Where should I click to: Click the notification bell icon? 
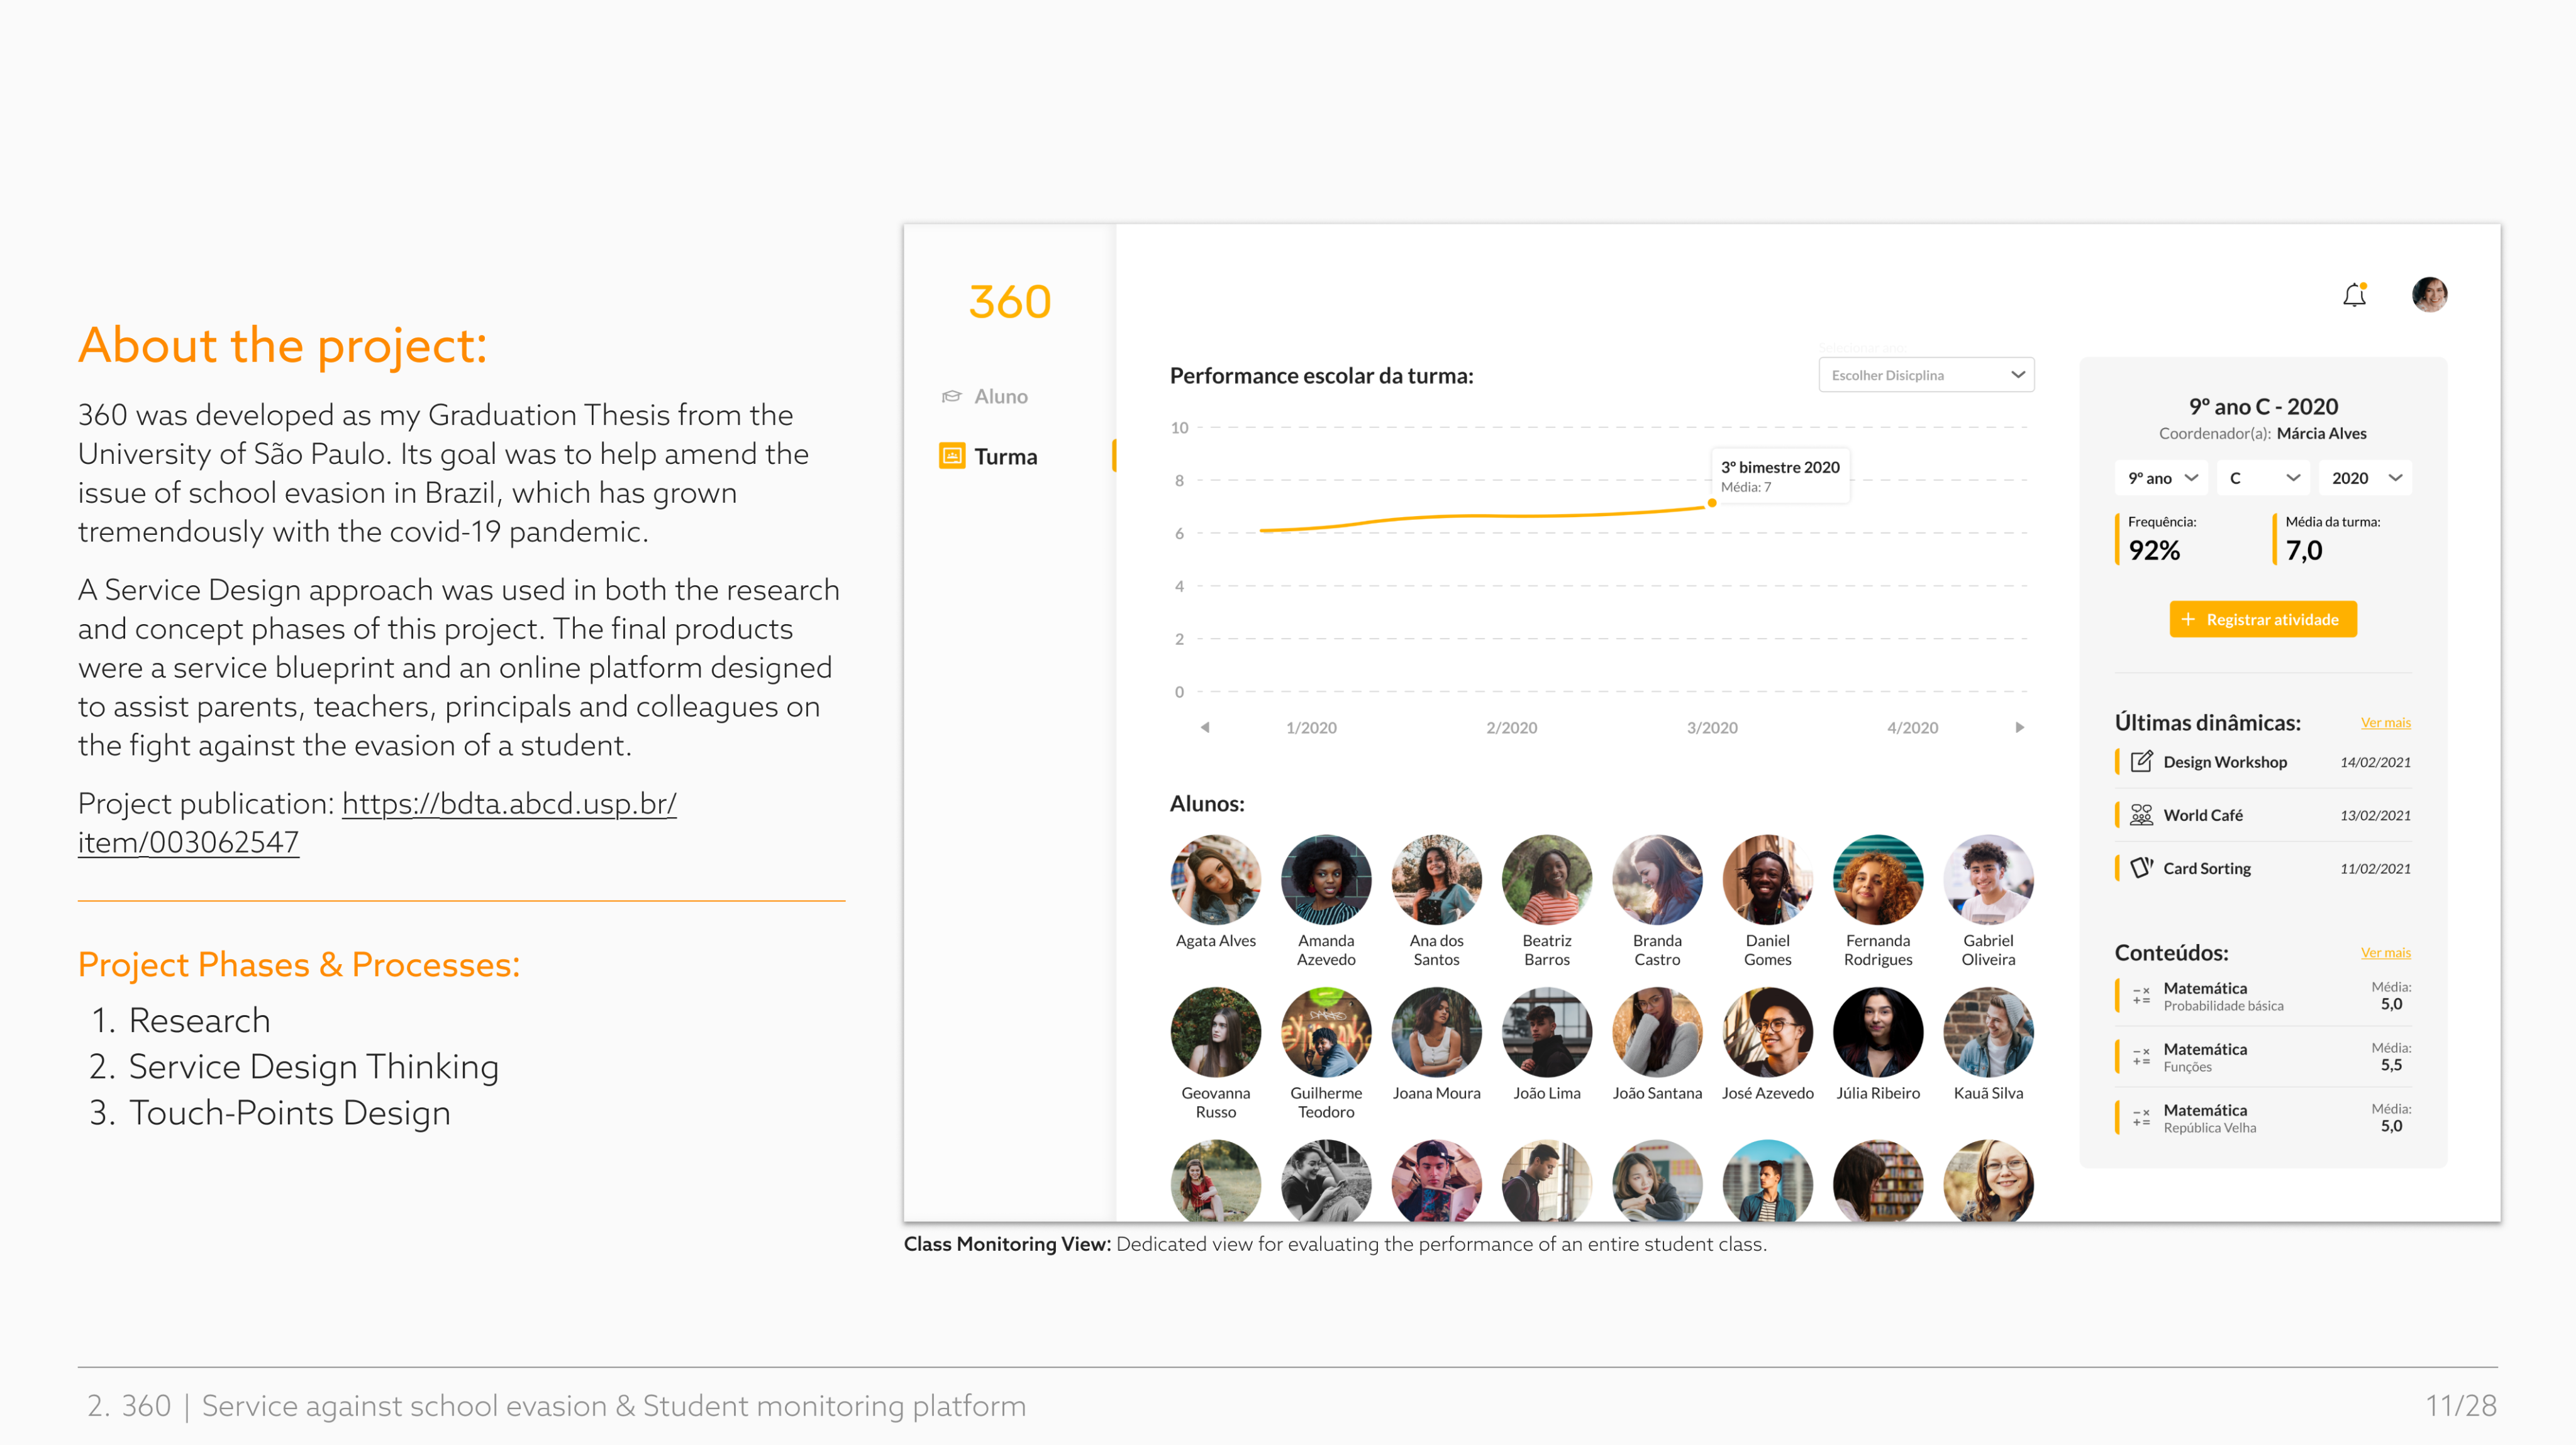pyautogui.click(x=2354, y=295)
